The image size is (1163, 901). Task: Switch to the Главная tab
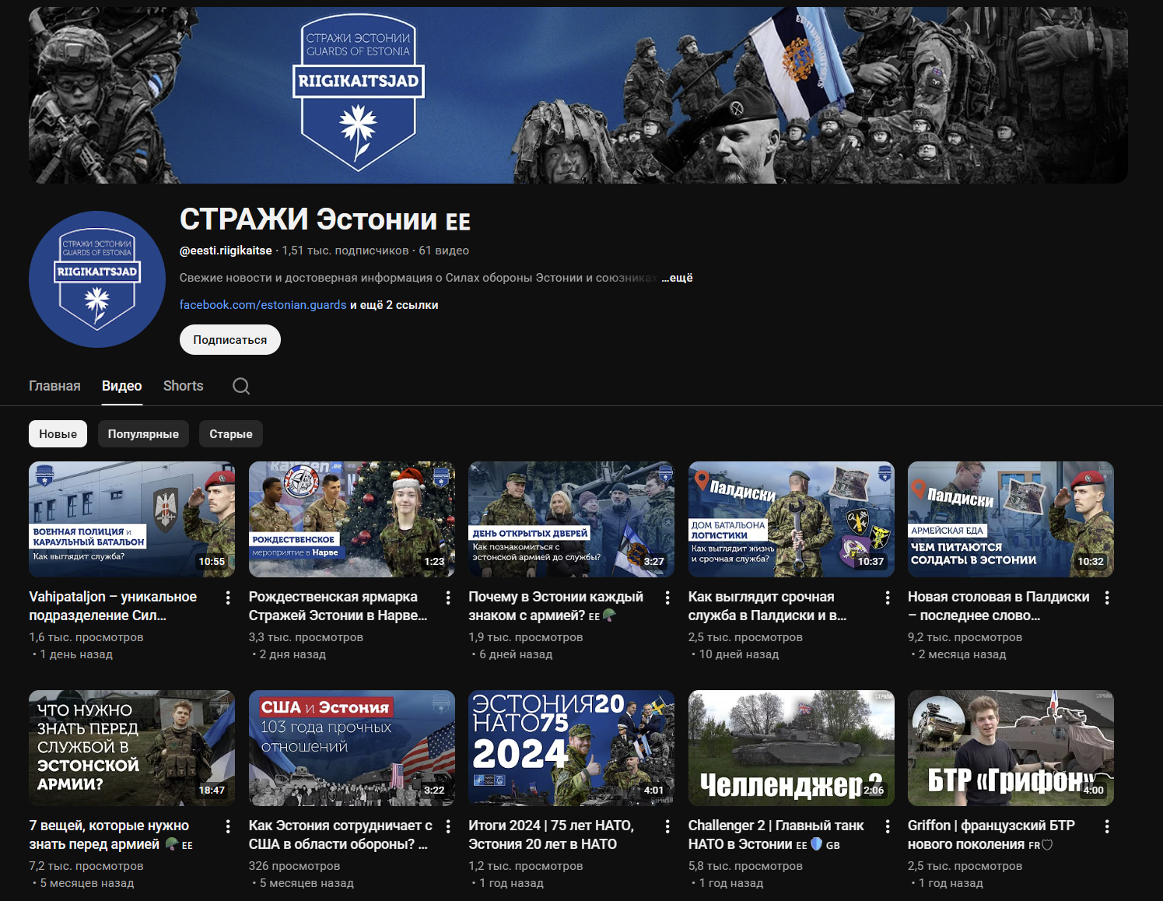tap(54, 386)
